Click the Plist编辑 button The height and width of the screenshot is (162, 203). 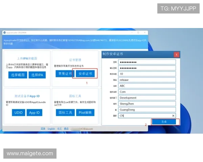[x=85, y=112]
